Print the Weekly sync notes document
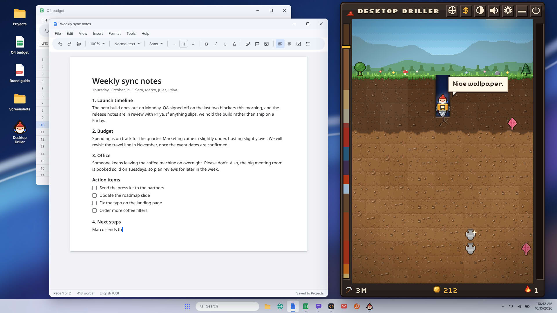 (79, 44)
